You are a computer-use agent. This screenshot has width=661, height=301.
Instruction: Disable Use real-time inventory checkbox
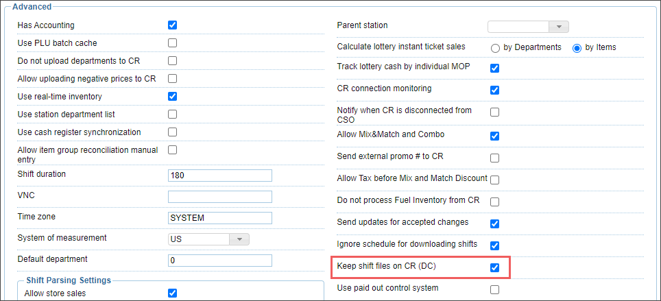(x=172, y=97)
